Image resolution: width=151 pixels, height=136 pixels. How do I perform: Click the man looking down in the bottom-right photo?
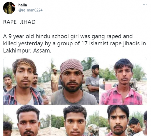click(x=136, y=127)
